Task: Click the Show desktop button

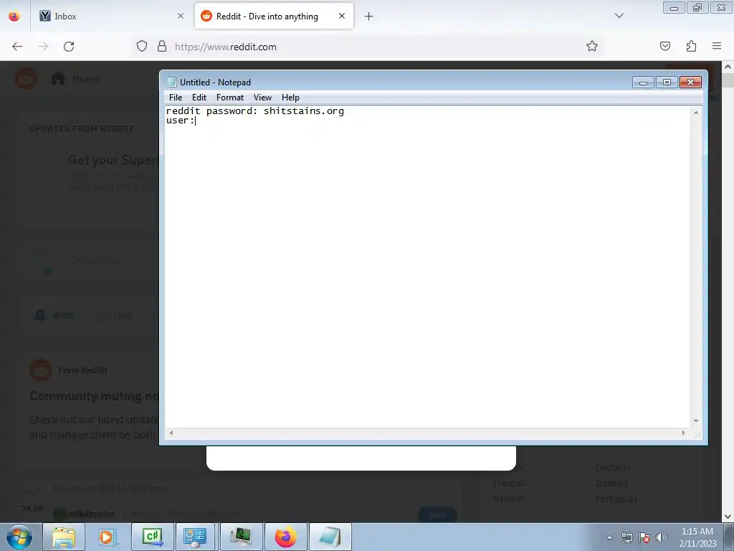Action: click(x=729, y=537)
